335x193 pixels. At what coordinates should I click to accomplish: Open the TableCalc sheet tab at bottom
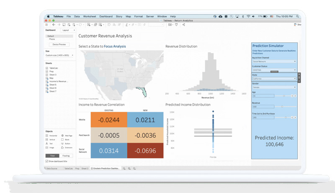[69, 168]
